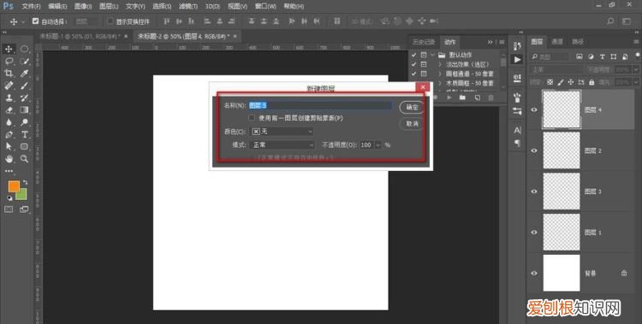Filter layers by type layers 'T' icon
Image resolution: width=642 pixels, height=324 pixels.
click(603, 57)
